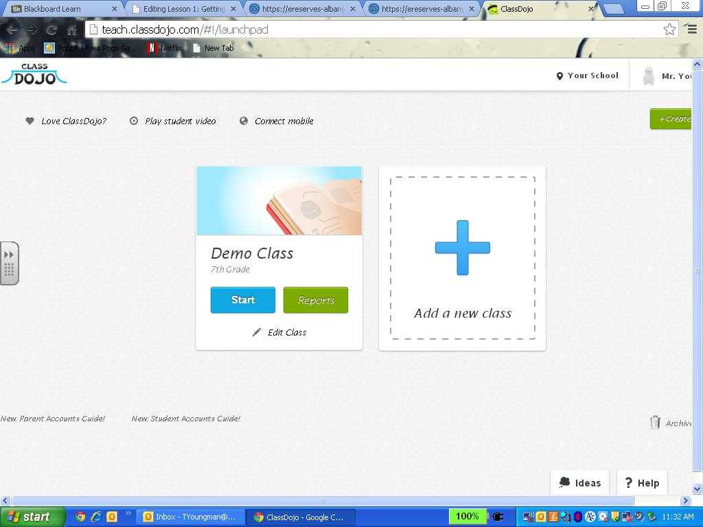The image size is (703, 527).
Task: Click the location pin icon by Your School
Action: click(x=559, y=76)
